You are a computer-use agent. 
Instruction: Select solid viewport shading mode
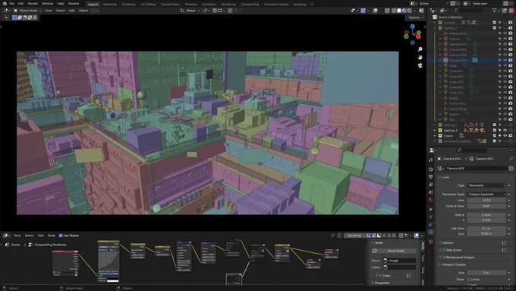pos(399,11)
